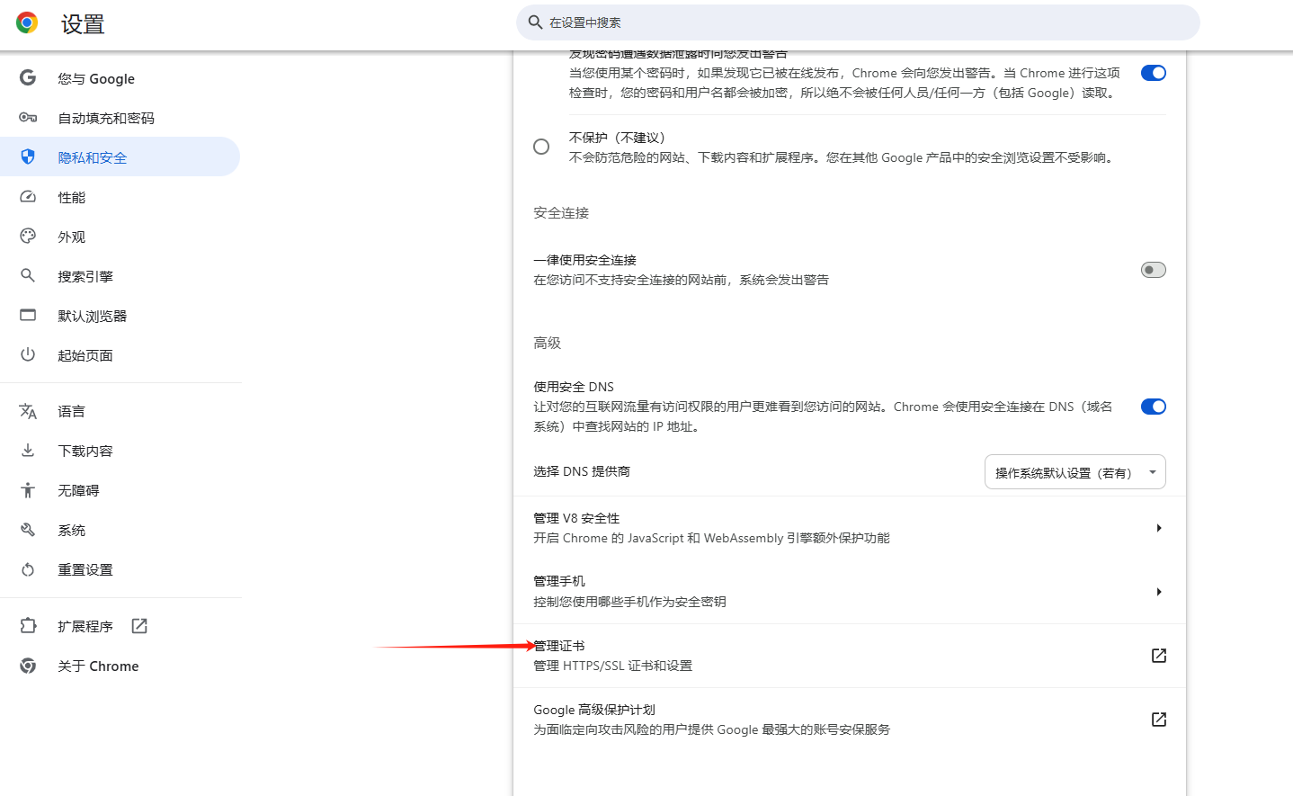The image size is (1293, 796).
Task: Click the puzzle piece icon for 扩展程序
Action: [28, 626]
